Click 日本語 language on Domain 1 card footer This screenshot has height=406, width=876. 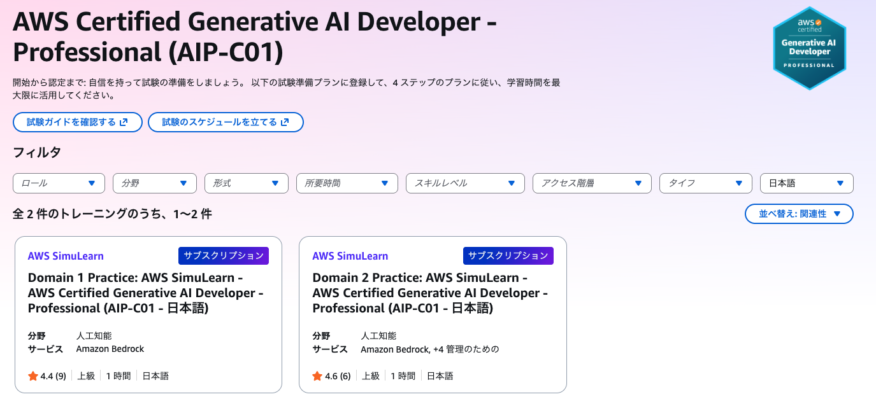(155, 376)
